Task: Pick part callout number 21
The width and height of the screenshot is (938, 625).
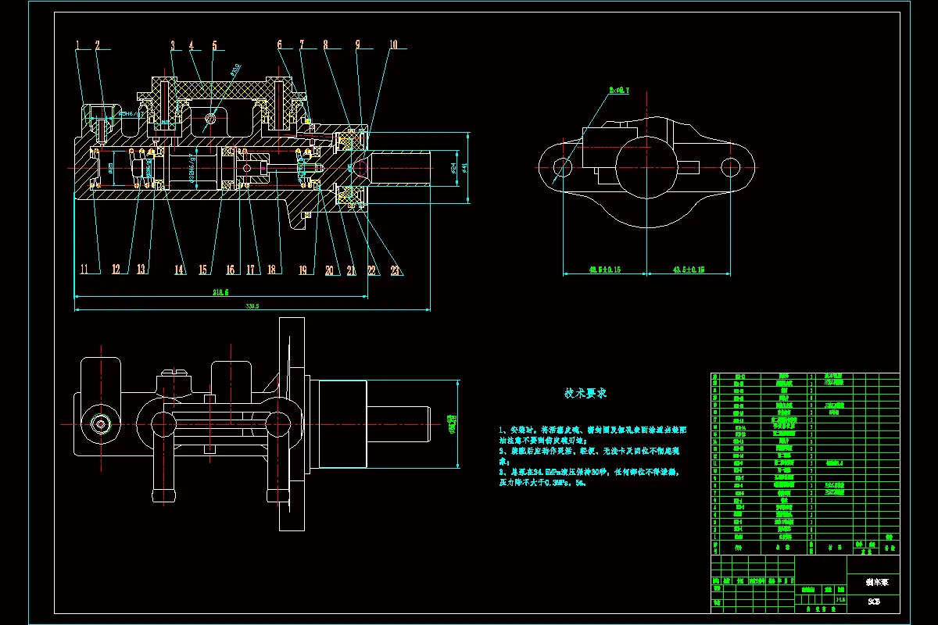Action: click(x=351, y=270)
